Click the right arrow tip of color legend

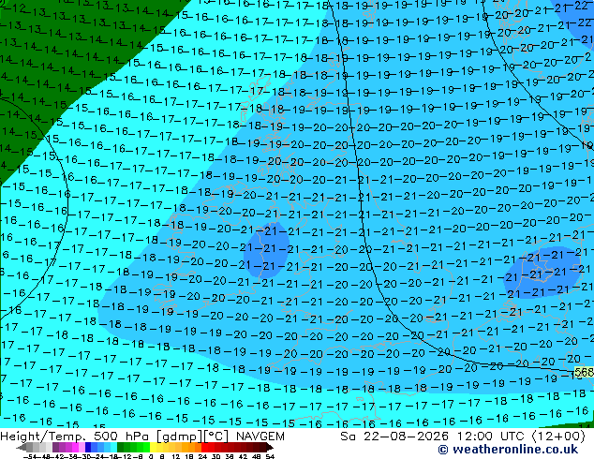click(271, 448)
